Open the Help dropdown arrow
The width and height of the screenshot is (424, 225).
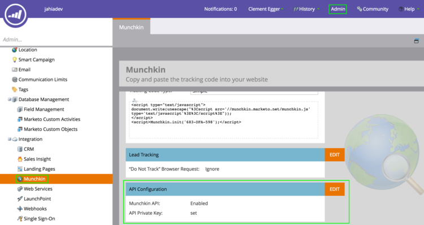pos(418,9)
